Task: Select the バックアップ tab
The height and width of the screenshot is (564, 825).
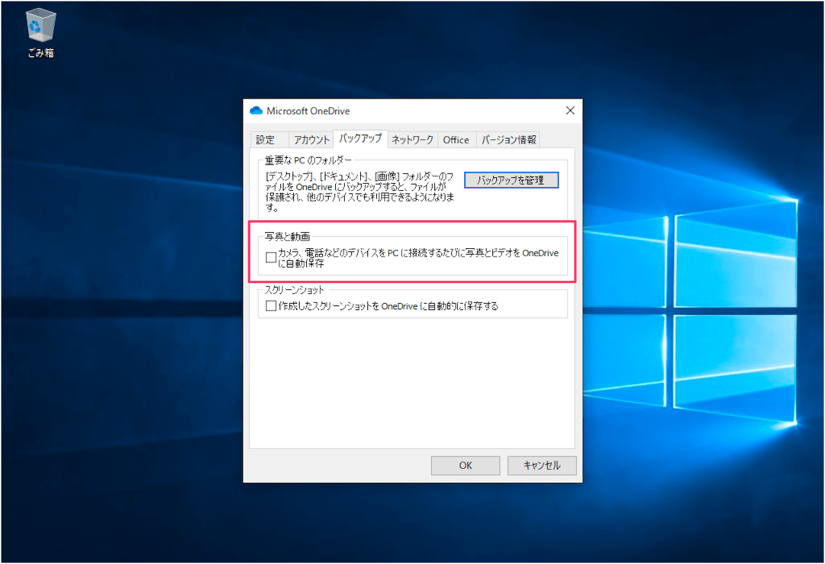Action: click(360, 139)
